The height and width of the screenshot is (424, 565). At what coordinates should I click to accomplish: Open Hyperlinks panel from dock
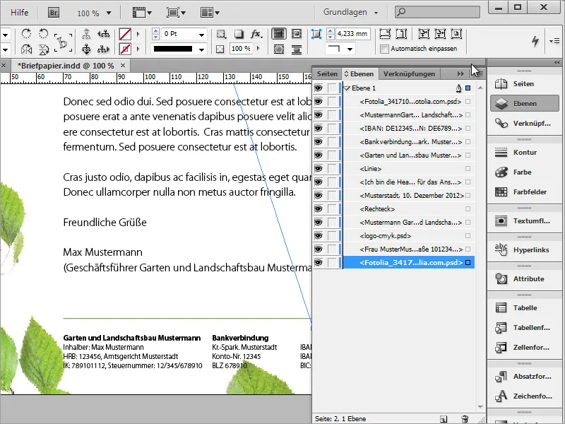tap(523, 250)
